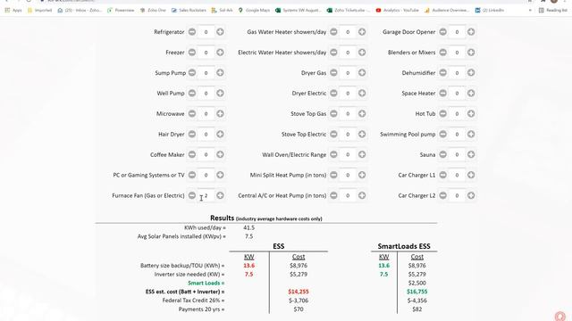Add a Garage Door Opener

[471, 32]
